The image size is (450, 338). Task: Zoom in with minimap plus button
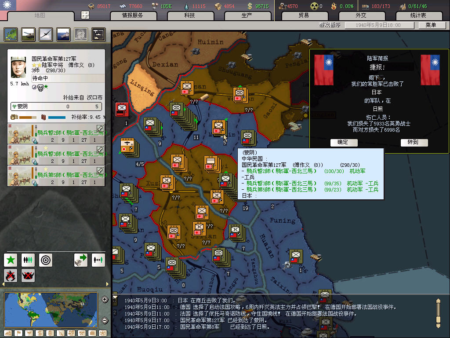click(x=105, y=299)
